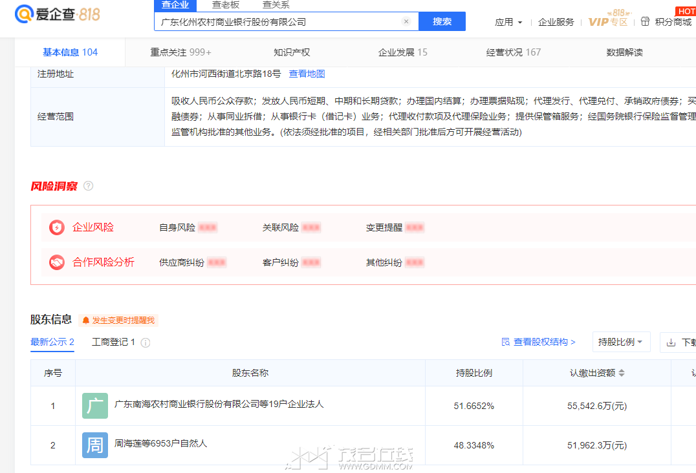
Task: Click the 爱企查 logo icon
Action: [25, 14]
